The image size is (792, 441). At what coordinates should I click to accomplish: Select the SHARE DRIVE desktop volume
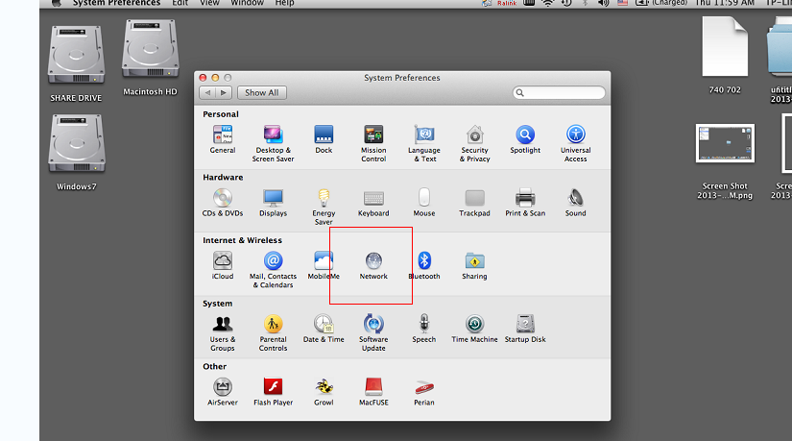click(x=76, y=63)
